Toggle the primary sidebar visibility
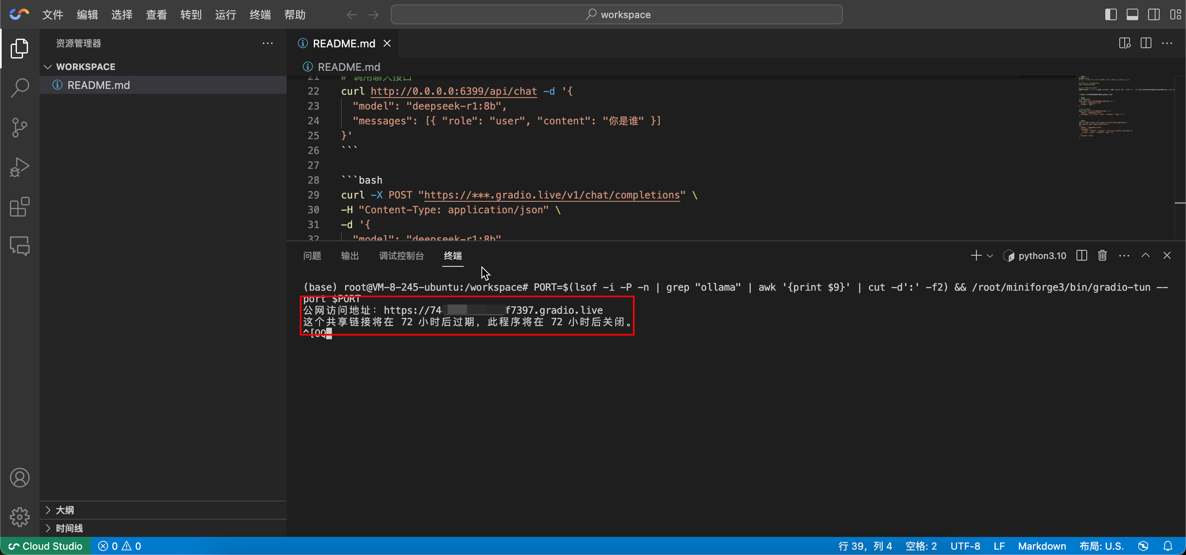Viewport: 1186px width, 555px height. point(1111,15)
